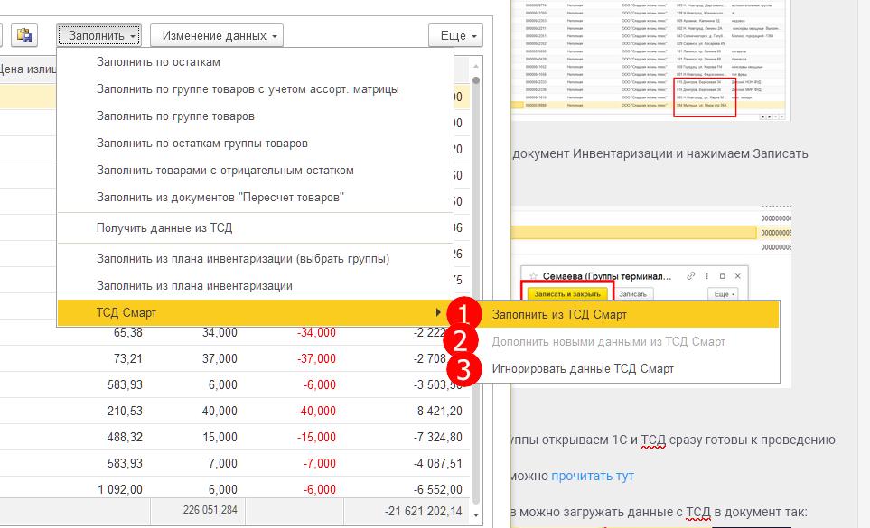870x528 pixels.
Task: Open the Изменение данных dropdown
Action: pos(216,35)
